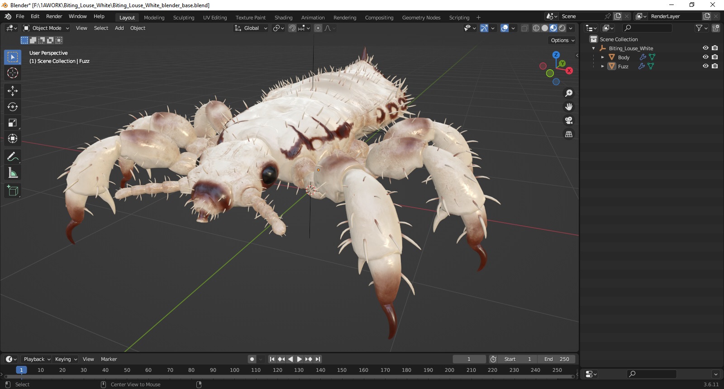Image resolution: width=724 pixels, height=389 pixels.
Task: Switch perspective/orthographic grid icon
Action: [569, 134]
